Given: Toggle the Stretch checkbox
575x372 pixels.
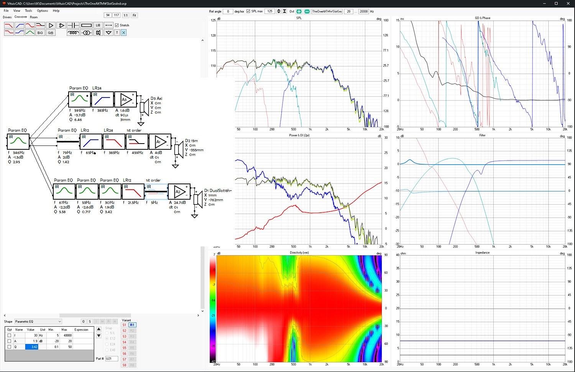Looking at the screenshot, I should click(117, 25).
